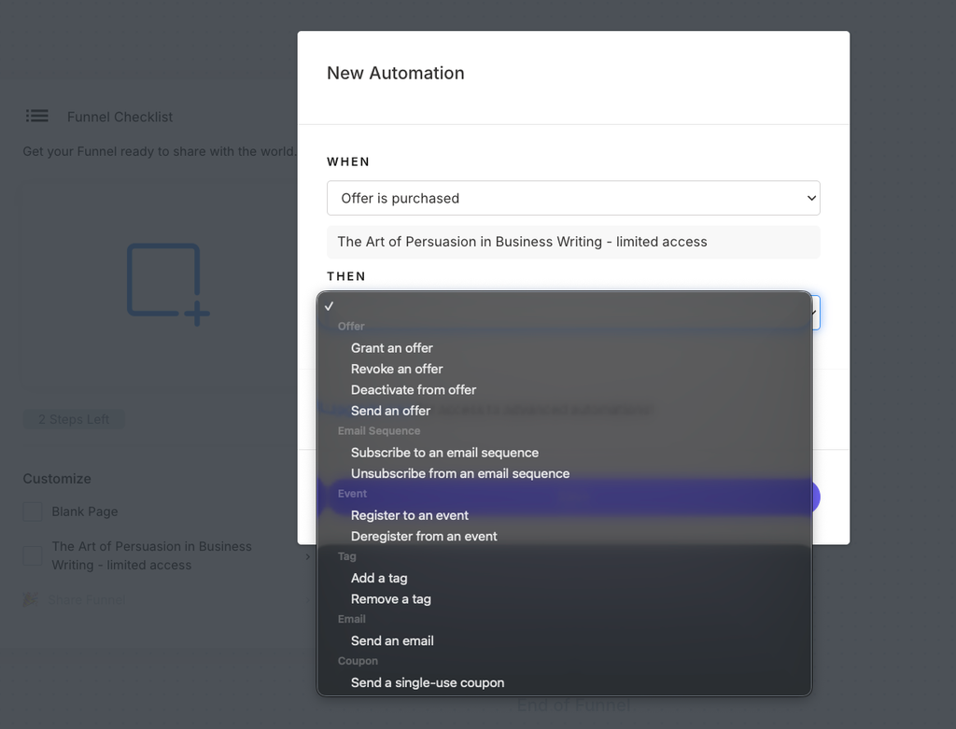Toggle The Art of Persuasion checklist checkbox

[x=33, y=555]
